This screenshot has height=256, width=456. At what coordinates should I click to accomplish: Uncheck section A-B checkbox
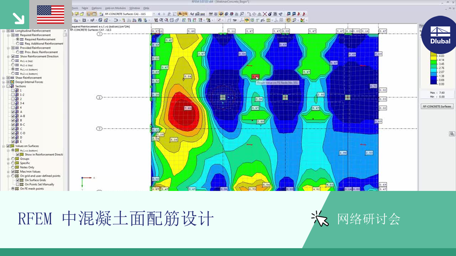[13, 116]
